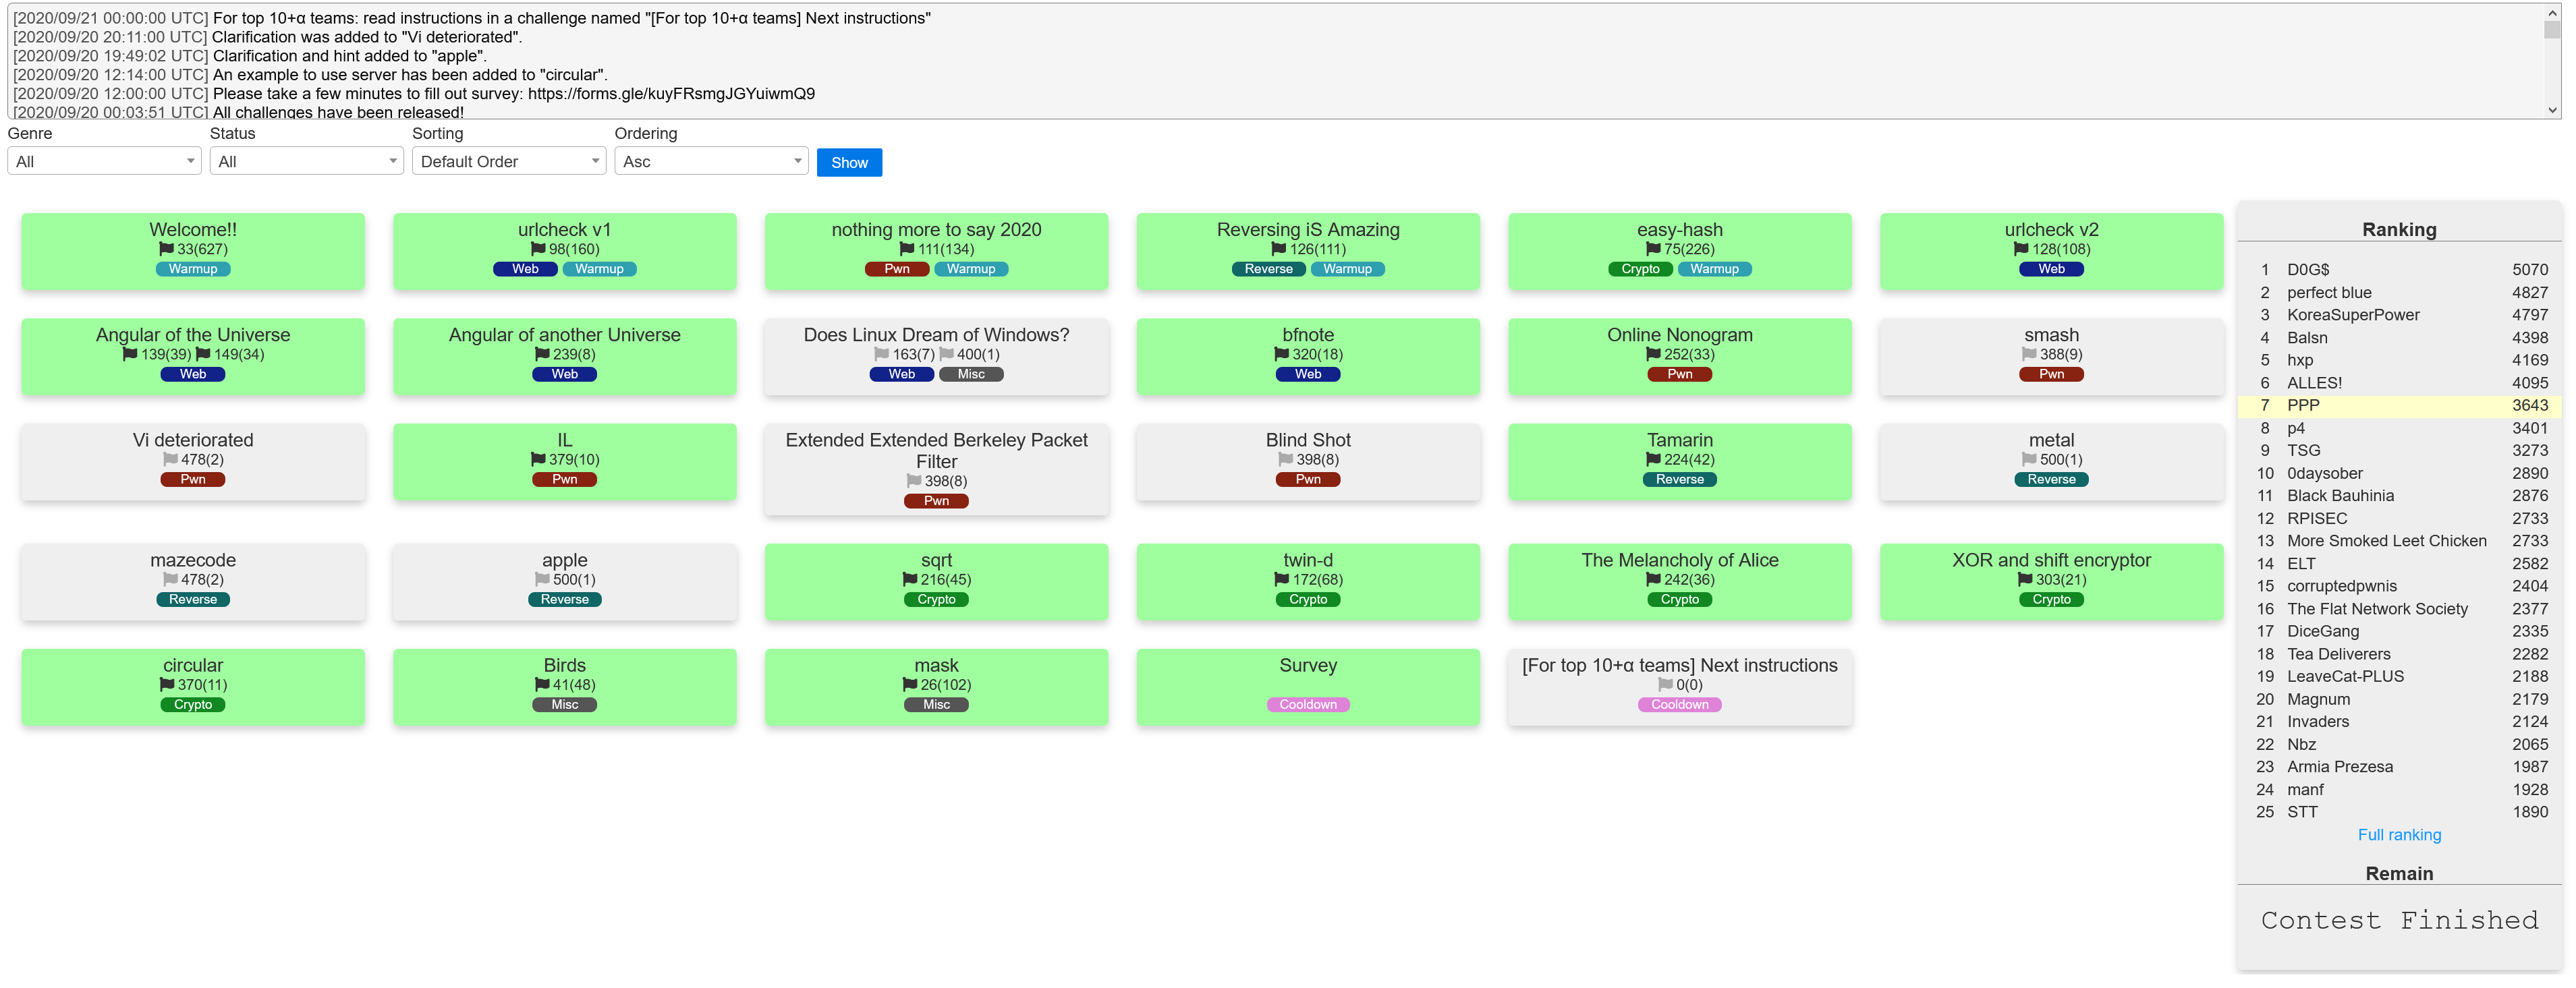Viewport: 2576px width, 988px height.
Task: Click the flag icon on circular card
Action: 166,685
